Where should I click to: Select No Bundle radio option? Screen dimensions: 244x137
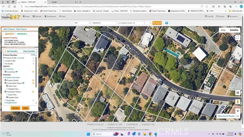[4, 64]
